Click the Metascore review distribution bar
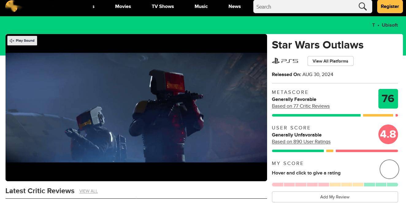 [335, 115]
